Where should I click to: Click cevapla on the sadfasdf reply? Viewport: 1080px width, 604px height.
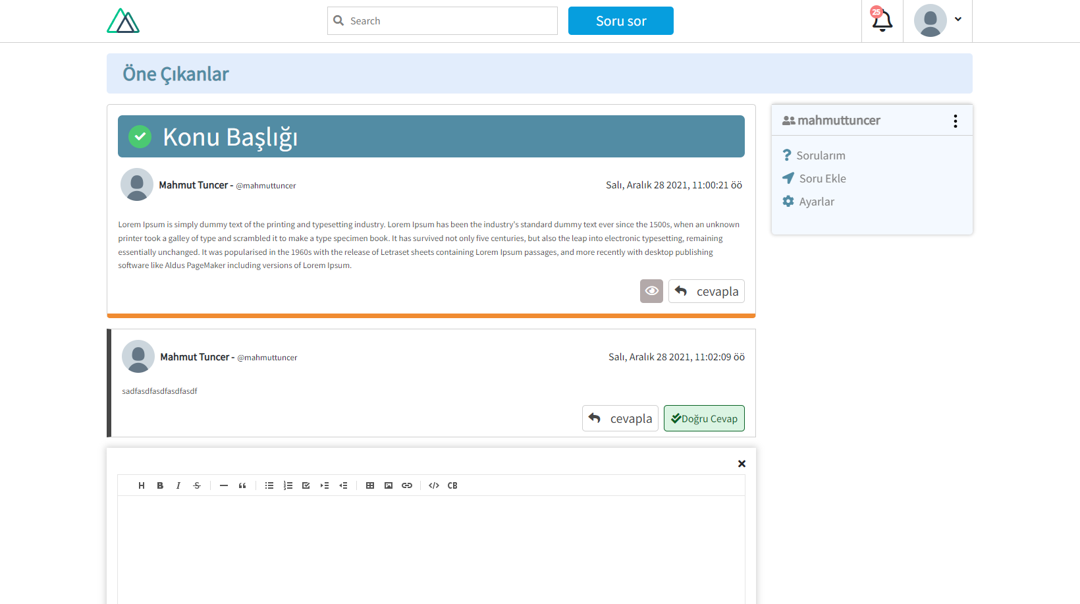click(620, 418)
